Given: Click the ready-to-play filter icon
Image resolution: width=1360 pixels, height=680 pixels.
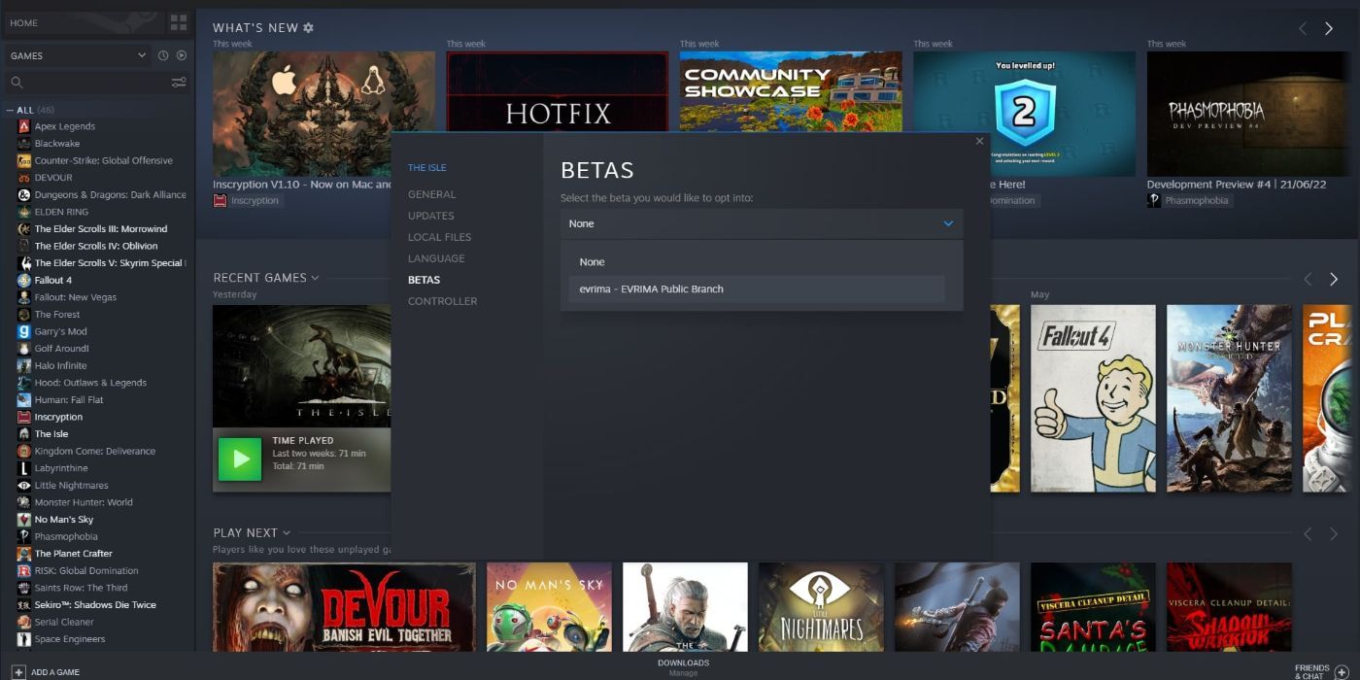Looking at the screenshot, I should 181,55.
